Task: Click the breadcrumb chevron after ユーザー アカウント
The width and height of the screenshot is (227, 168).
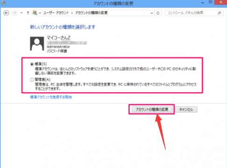Action: point(72,13)
